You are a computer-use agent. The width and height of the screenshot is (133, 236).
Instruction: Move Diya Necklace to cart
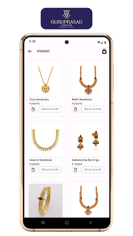[x=50, y=109]
